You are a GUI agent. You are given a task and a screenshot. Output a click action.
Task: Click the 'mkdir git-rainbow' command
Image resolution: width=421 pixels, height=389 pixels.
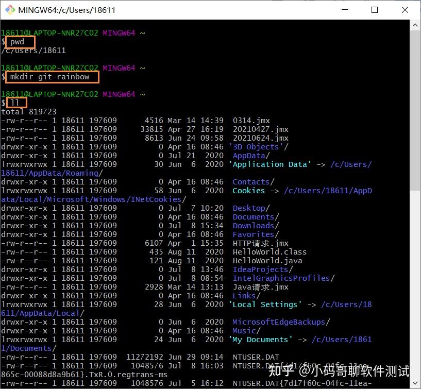point(49,77)
